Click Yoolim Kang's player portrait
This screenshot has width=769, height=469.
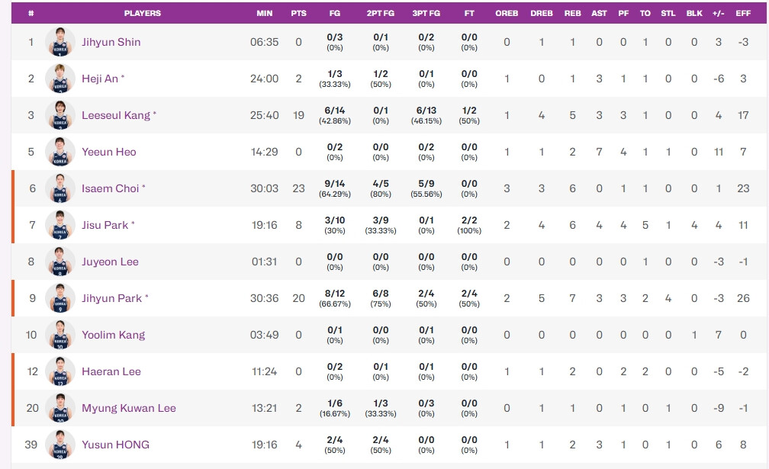60,335
